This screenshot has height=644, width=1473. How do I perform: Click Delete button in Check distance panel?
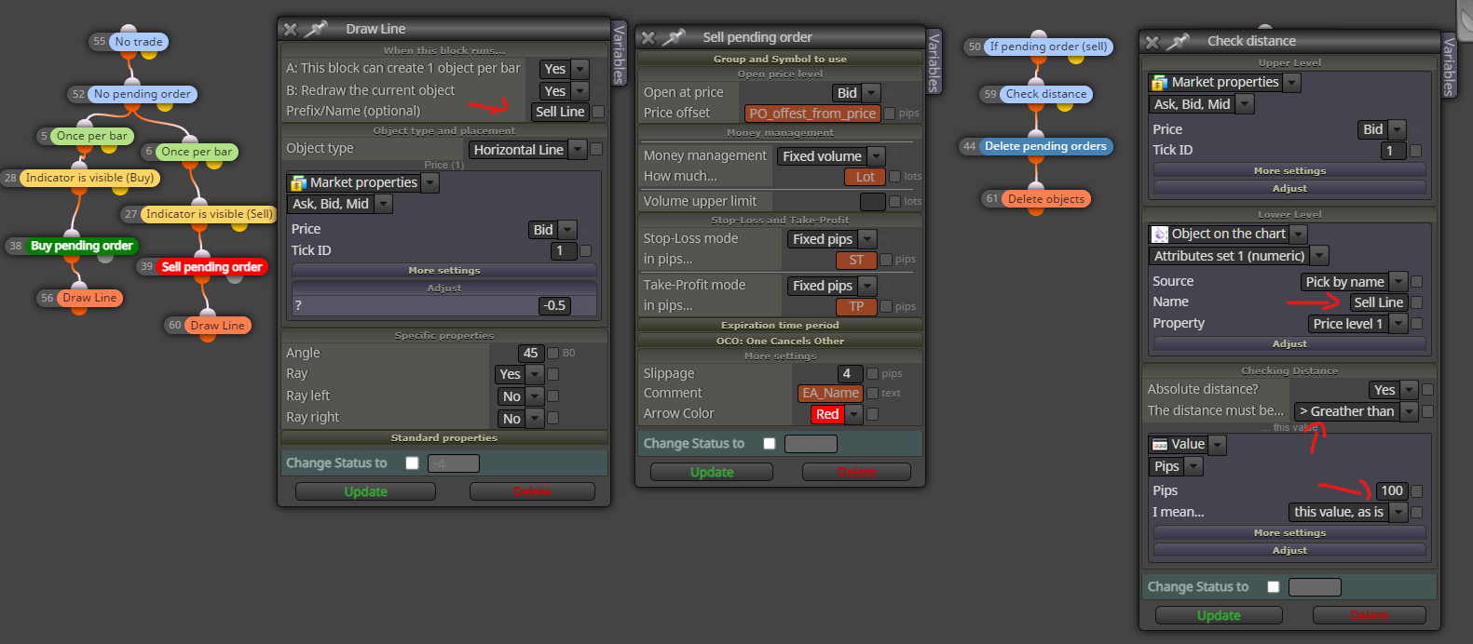tap(1369, 615)
